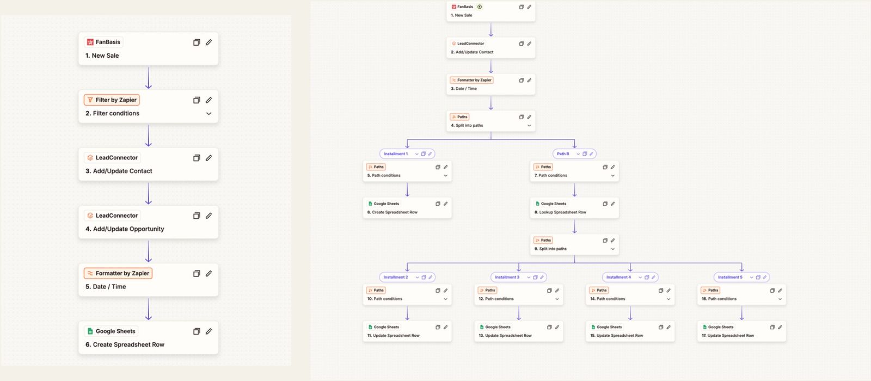Viewport: 871px width, 381px height.
Task: Expand the '12. Path conditions' chevron
Action: pos(557,299)
